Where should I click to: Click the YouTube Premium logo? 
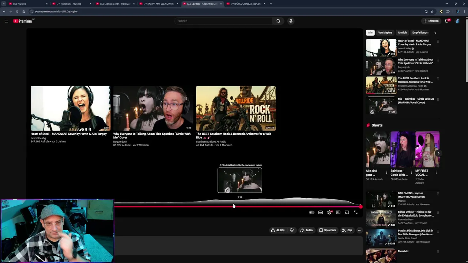23,21
